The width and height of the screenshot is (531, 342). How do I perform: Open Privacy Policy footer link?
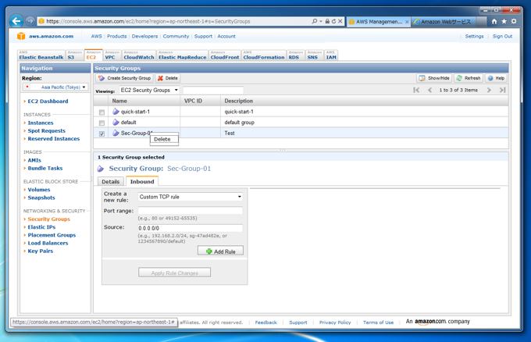click(x=335, y=322)
